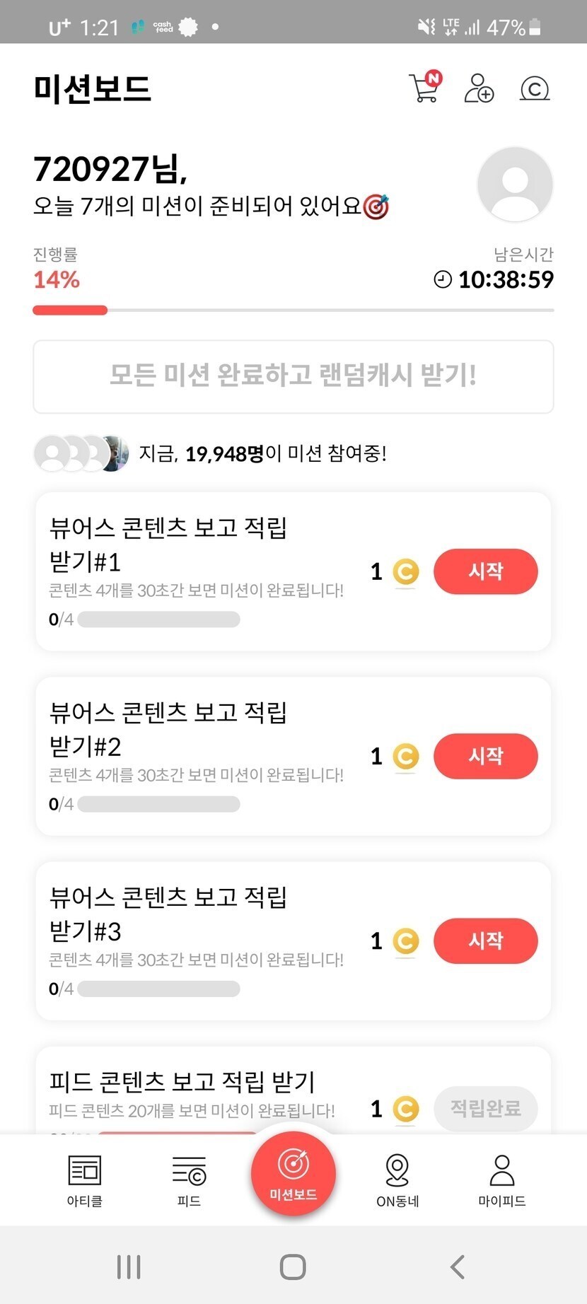This screenshot has height=1304, width=587.
Task: Open the ON동네 location tab
Action: click(x=397, y=1180)
